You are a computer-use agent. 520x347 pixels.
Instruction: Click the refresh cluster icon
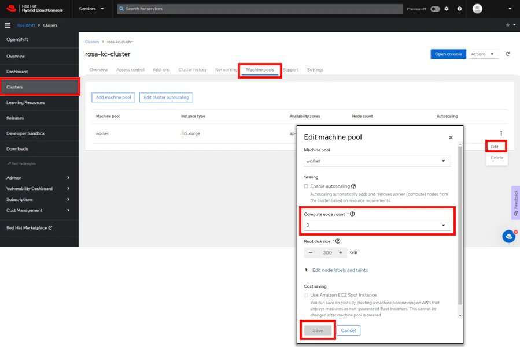click(x=508, y=54)
